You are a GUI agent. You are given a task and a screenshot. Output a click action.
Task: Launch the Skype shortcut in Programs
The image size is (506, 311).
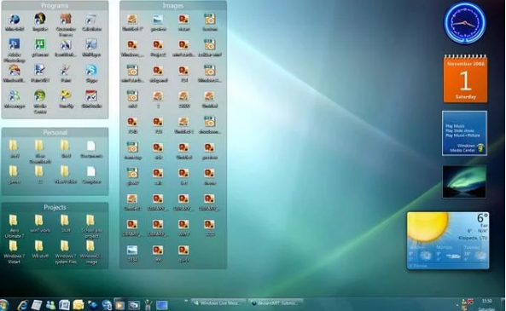pos(91,73)
